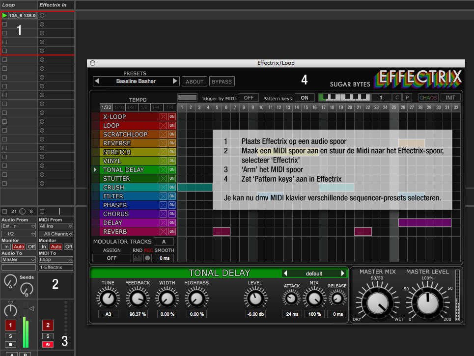Select the 1/4 tempo division
Screen dimensions: 474x356
pyautogui.click(x=169, y=107)
